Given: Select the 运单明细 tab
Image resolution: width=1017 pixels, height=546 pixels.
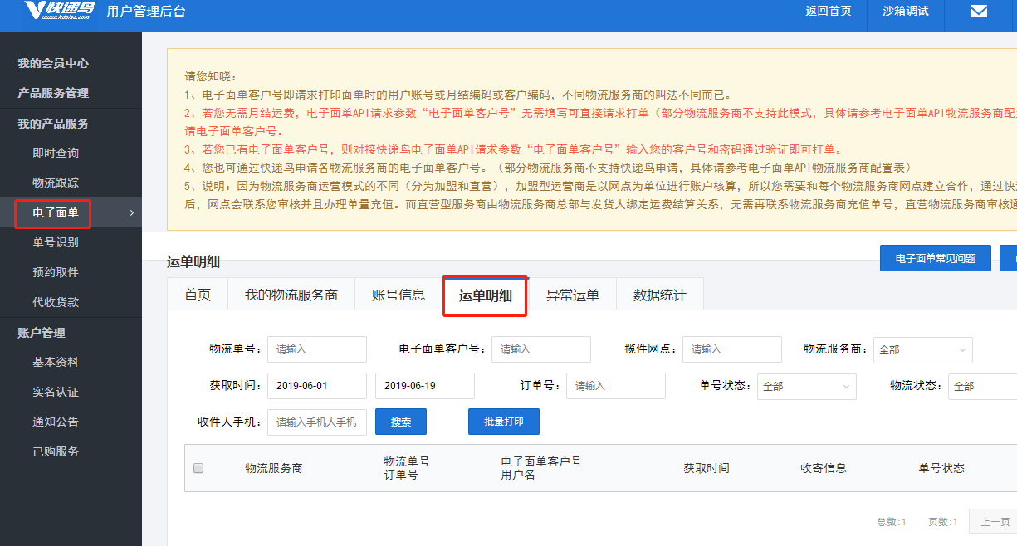Looking at the screenshot, I should point(485,295).
